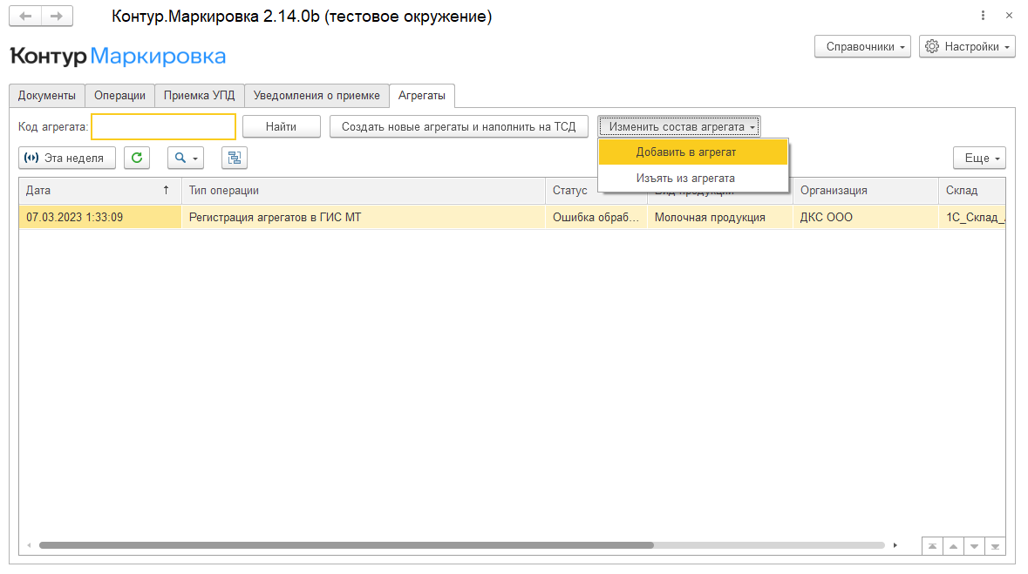Move one row down with the down arrow
The width and height of the screenshot is (1028, 574).
pos(974,546)
